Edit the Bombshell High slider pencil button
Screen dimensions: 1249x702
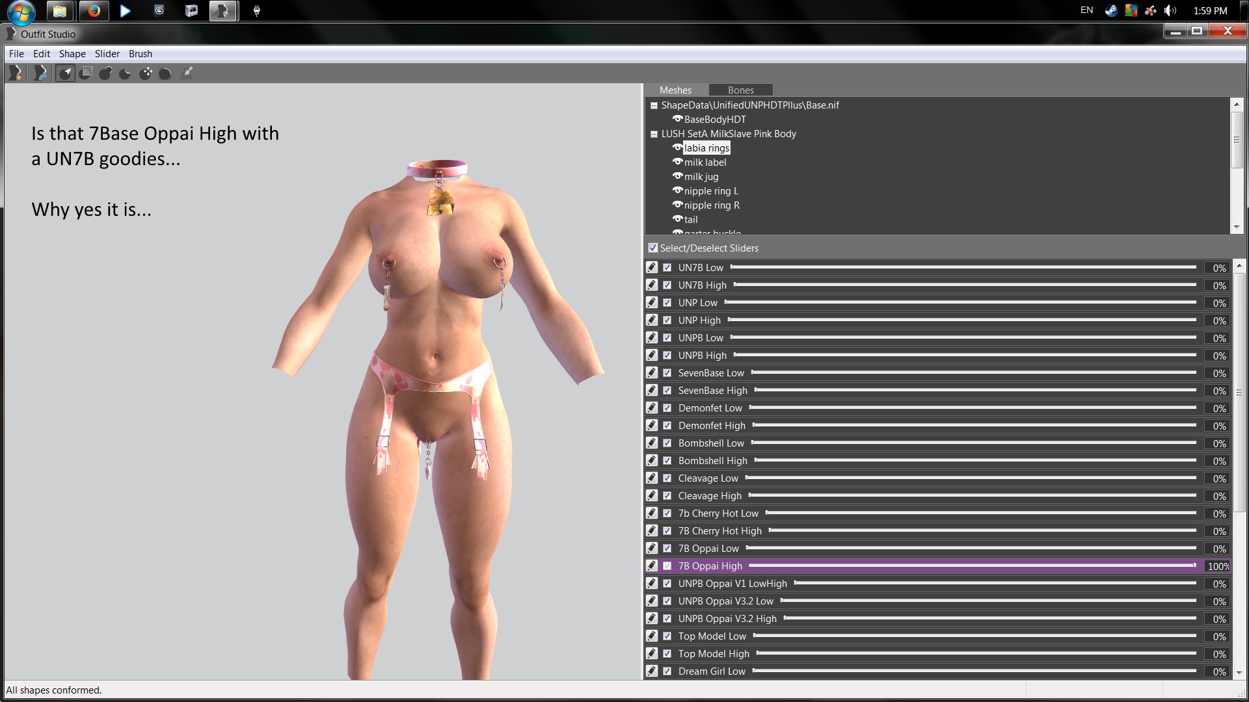(x=652, y=460)
